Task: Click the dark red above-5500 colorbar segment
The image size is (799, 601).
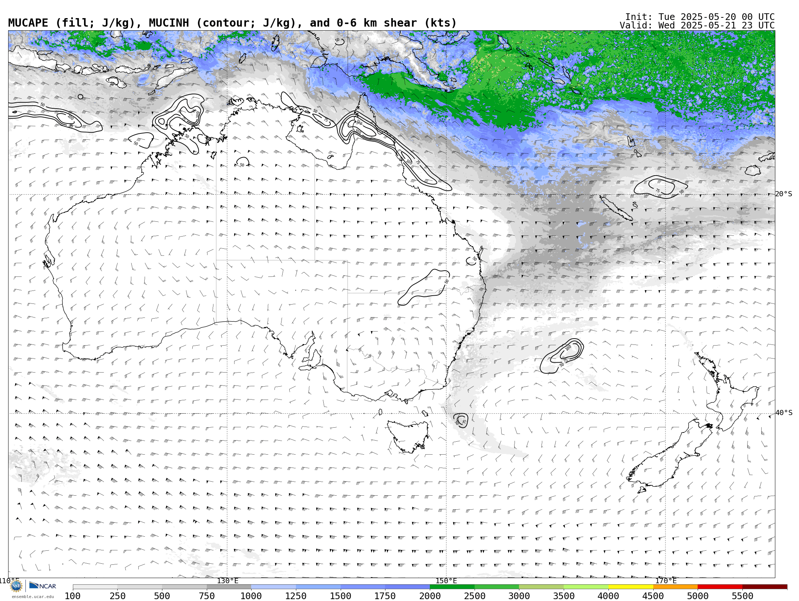Action: pyautogui.click(x=765, y=587)
